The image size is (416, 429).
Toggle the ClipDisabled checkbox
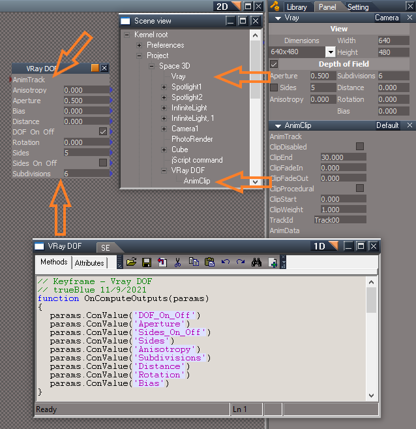(360, 146)
